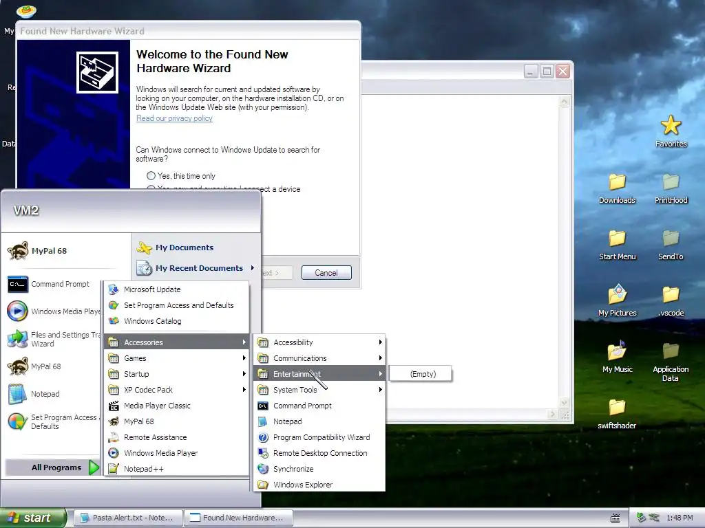
Task: Open Command Prompt in Accessories submenu
Action: pos(319,406)
